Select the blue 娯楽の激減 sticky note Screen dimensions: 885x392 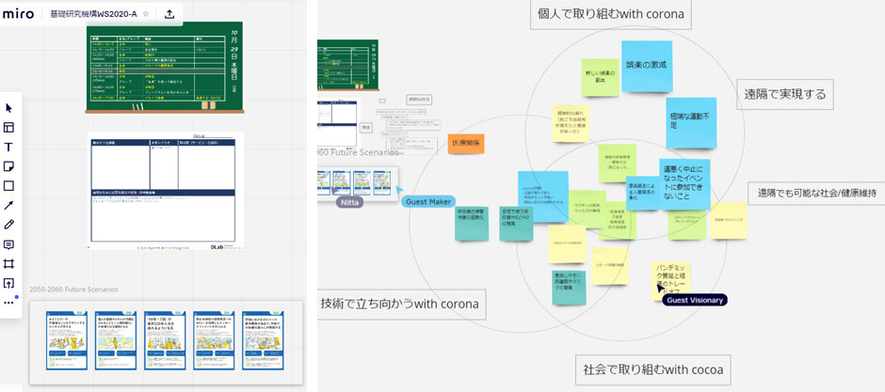tap(647, 66)
